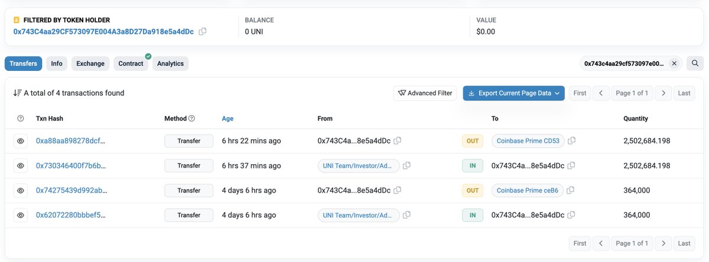Copy To address in 364,000 IN row
This screenshot has width=709, height=262.
click(x=571, y=215)
